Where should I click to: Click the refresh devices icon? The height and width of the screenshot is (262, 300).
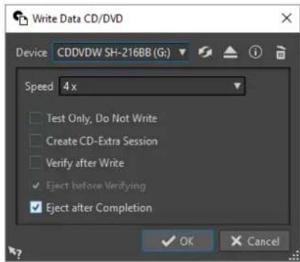(205, 52)
